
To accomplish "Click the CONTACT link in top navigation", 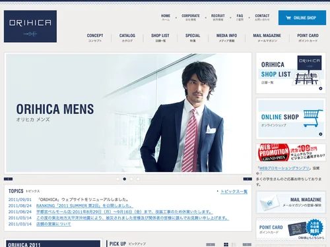I will coord(262,17).
